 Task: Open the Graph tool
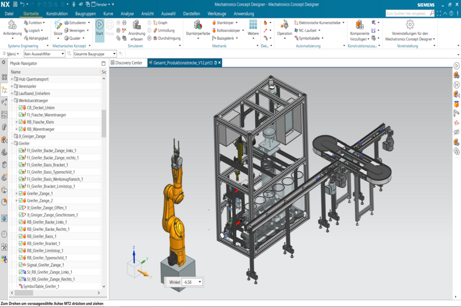(x=160, y=22)
